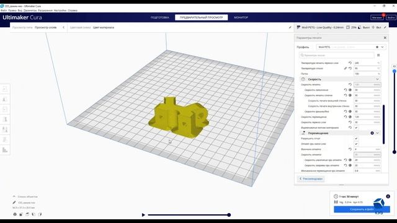The image size is (397, 223).
Task: Select ПРЕДВАРИТЕЛЬНЫЙ ПРОСМОТР tab
Action: pyautogui.click(x=201, y=17)
